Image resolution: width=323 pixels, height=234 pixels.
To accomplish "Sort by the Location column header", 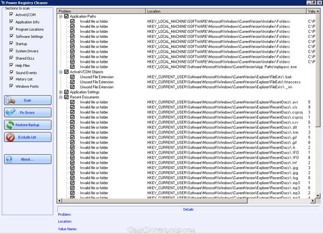I will click(226, 11).
